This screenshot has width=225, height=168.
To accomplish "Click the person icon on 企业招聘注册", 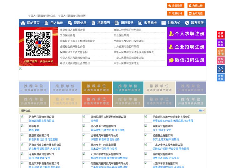I will click(171, 47).
